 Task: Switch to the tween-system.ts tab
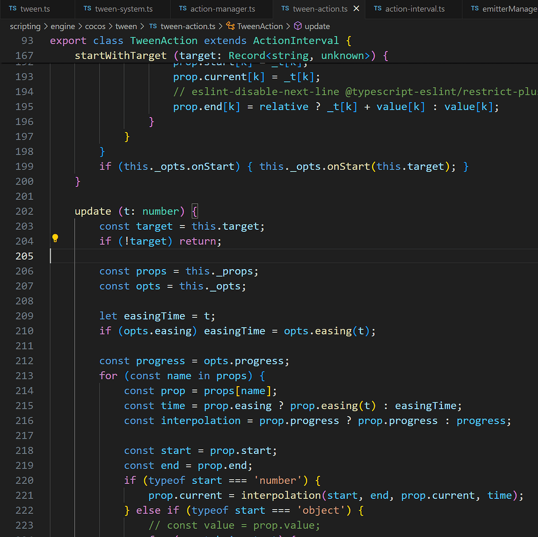124,9
